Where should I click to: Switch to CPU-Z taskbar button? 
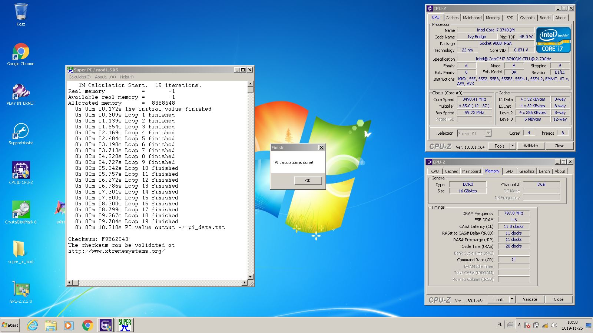tap(106, 325)
